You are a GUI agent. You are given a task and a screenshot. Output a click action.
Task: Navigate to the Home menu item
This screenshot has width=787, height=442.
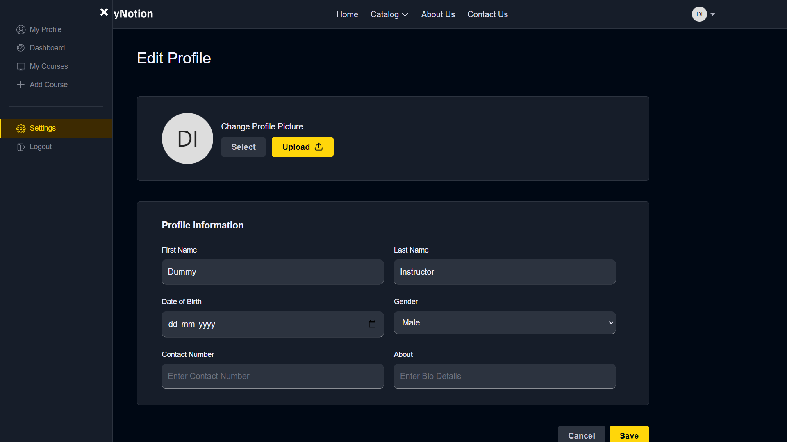click(x=347, y=14)
